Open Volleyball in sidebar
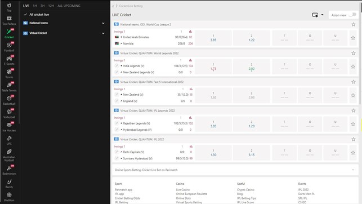The image size is (362, 204). pyautogui.click(x=9, y=114)
